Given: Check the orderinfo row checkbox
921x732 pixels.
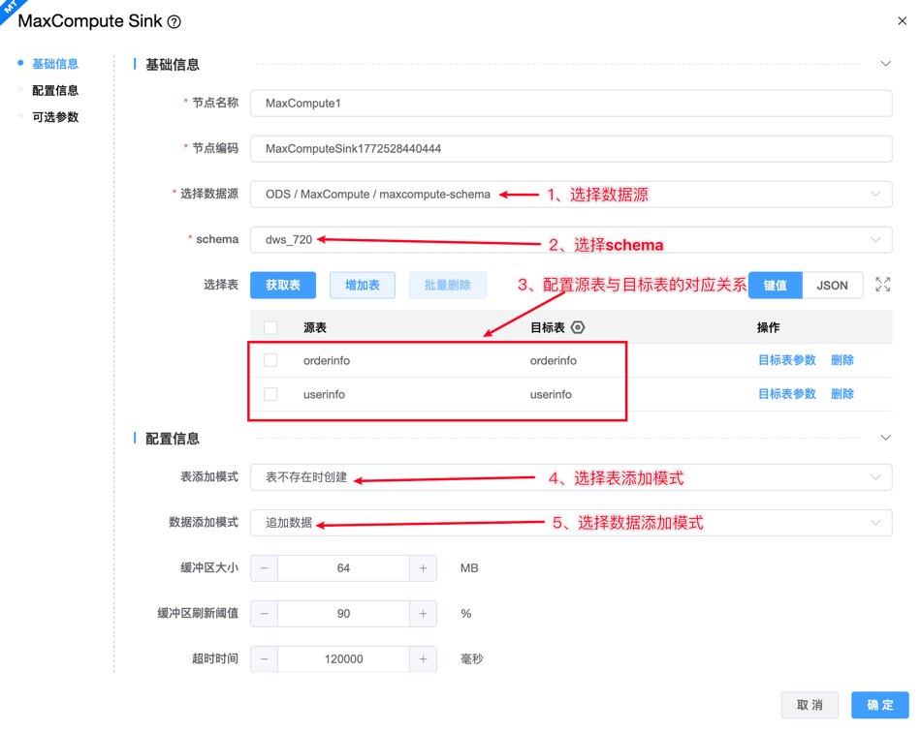Looking at the screenshot, I should 271,360.
